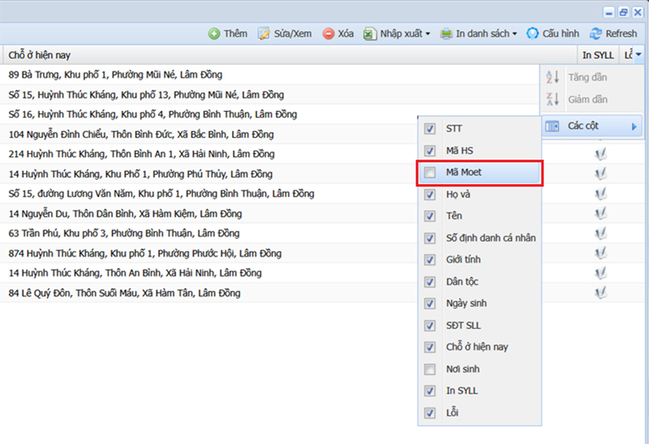Click the Thêm button label
Screen dimensions: 649x444
point(235,34)
